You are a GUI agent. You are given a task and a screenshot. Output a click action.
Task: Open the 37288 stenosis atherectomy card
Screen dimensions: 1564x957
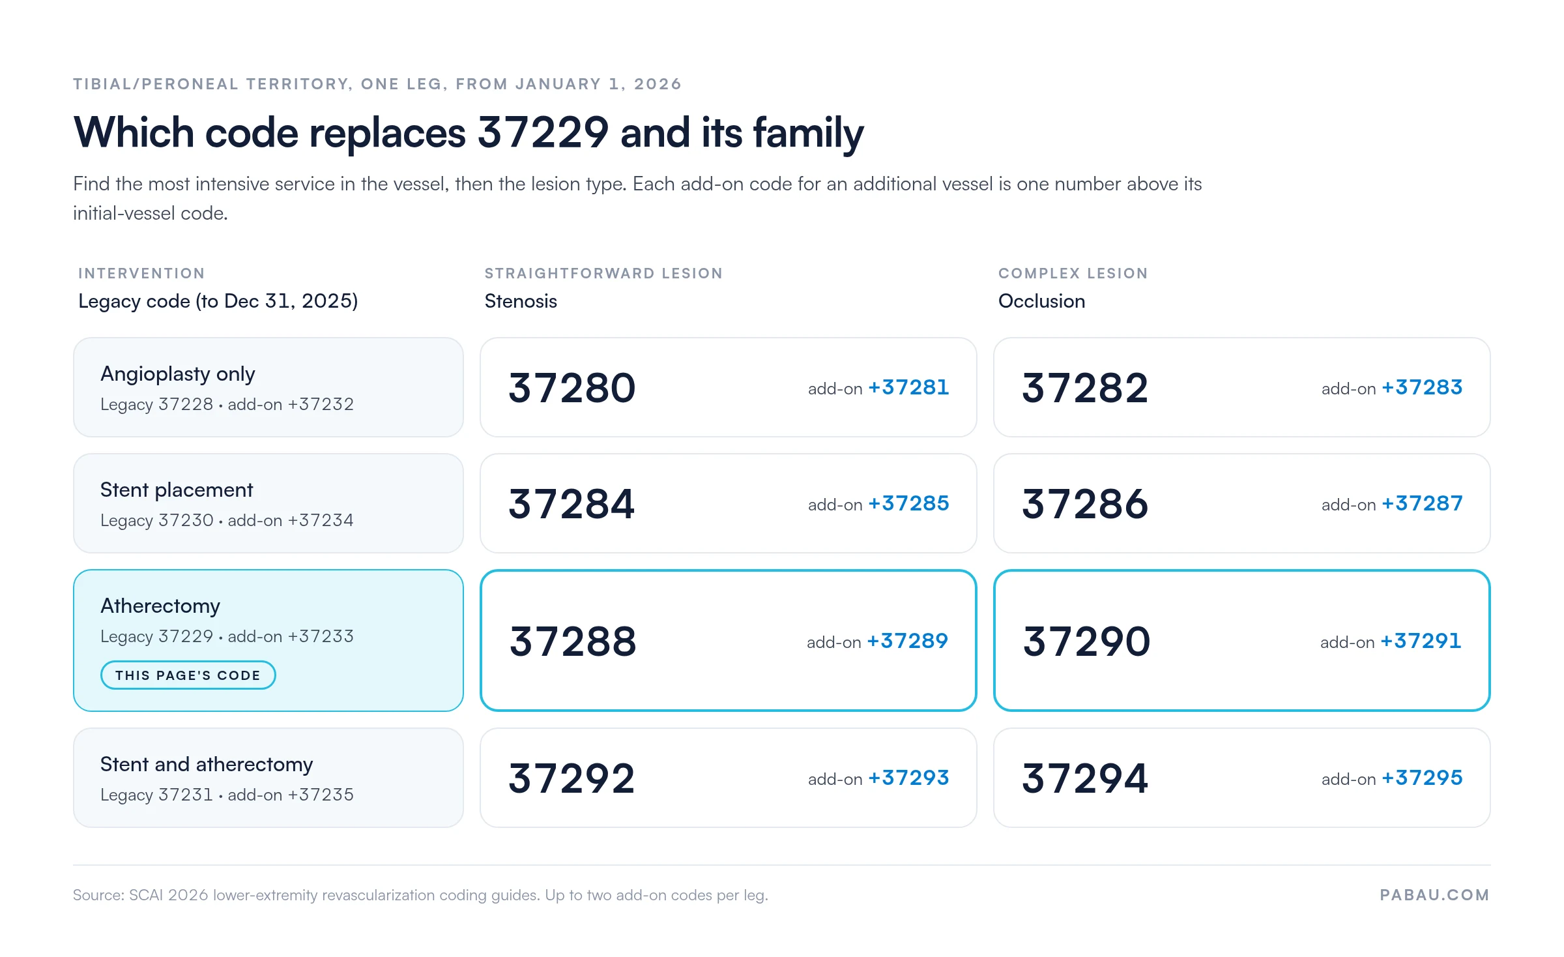pyautogui.click(x=728, y=640)
